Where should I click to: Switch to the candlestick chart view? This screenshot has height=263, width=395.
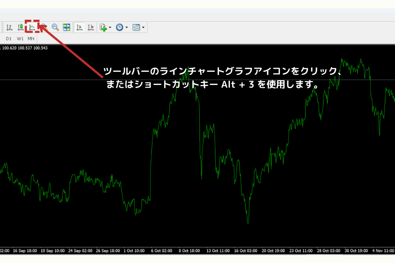click(20, 27)
